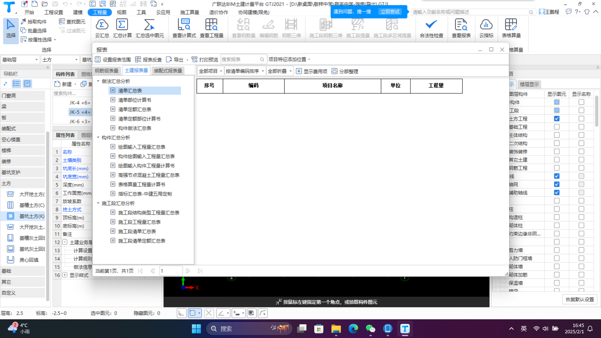Toggle 显示图元 checkbox for 保温墙
Image resolution: width=601 pixels, height=338 pixels.
point(557,283)
